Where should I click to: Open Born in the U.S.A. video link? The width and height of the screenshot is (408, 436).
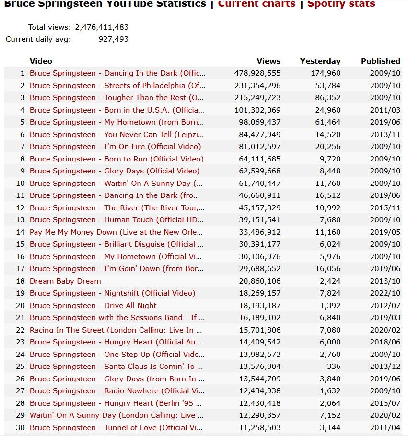117,110
